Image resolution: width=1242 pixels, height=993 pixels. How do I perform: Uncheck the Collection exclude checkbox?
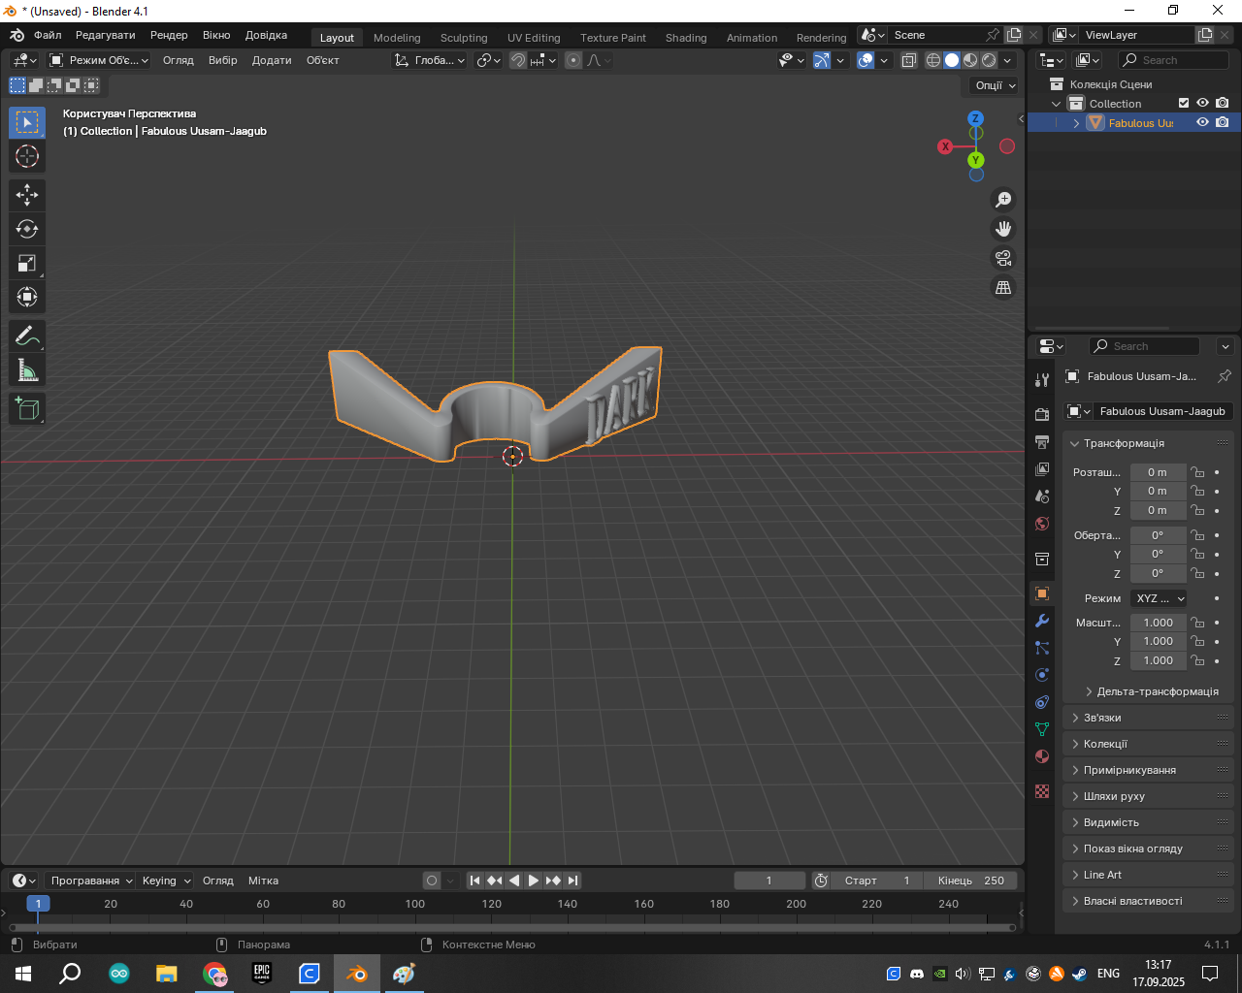coord(1184,103)
